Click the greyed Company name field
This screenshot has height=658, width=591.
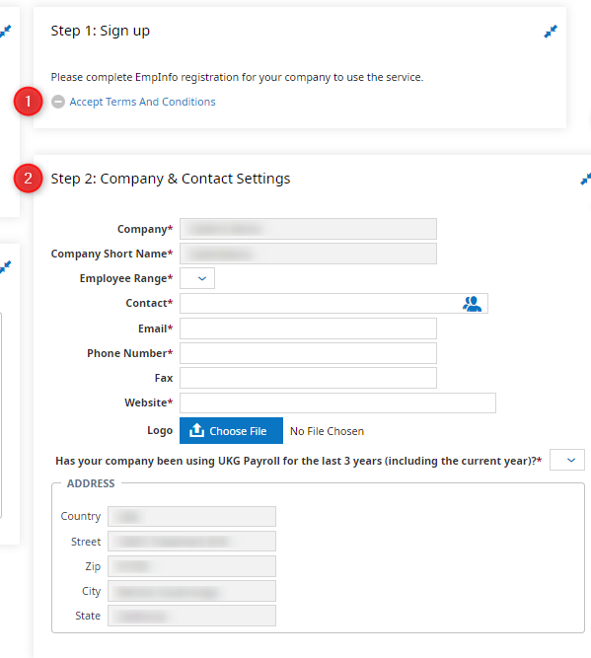point(308,229)
